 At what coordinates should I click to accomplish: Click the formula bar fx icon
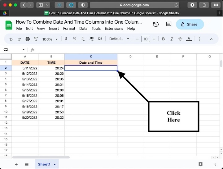33,50
